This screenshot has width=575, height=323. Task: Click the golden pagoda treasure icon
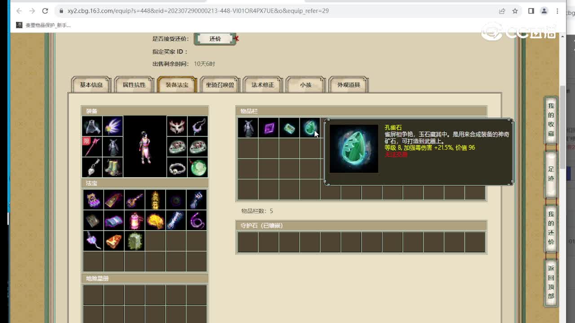click(x=155, y=200)
